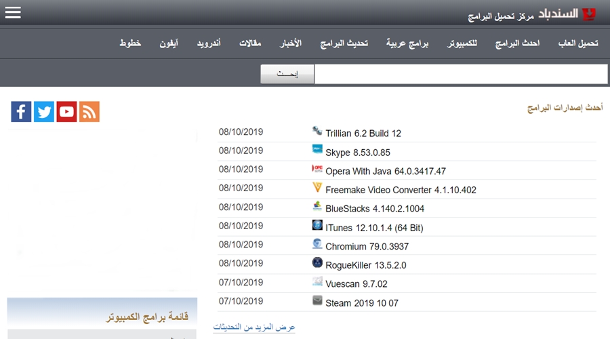Open الأخبار menu item
610x339 pixels.
point(291,43)
